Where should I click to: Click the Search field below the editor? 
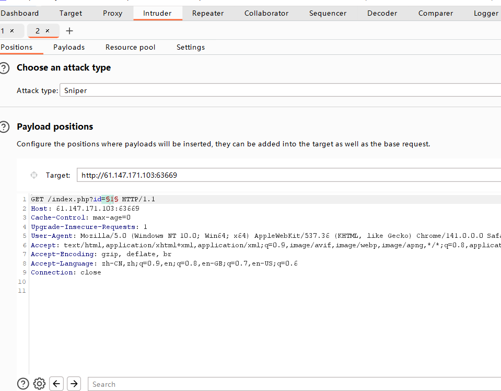(293, 384)
